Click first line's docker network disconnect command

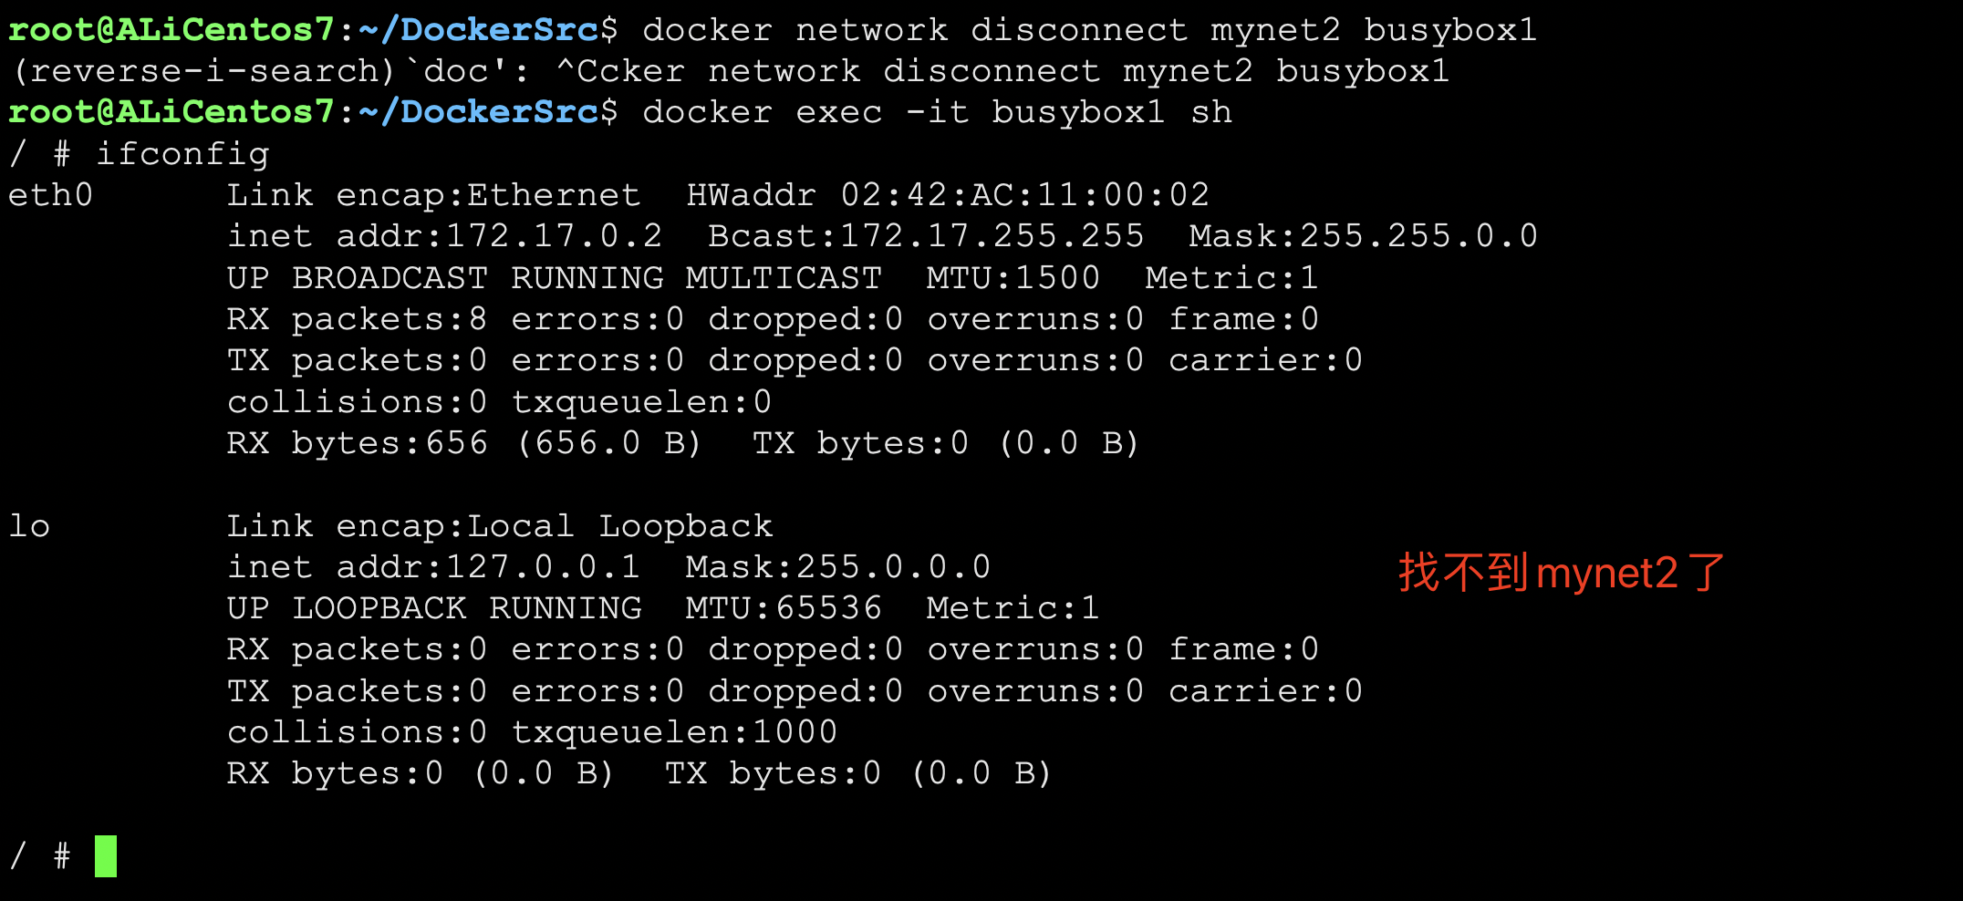point(1089,30)
